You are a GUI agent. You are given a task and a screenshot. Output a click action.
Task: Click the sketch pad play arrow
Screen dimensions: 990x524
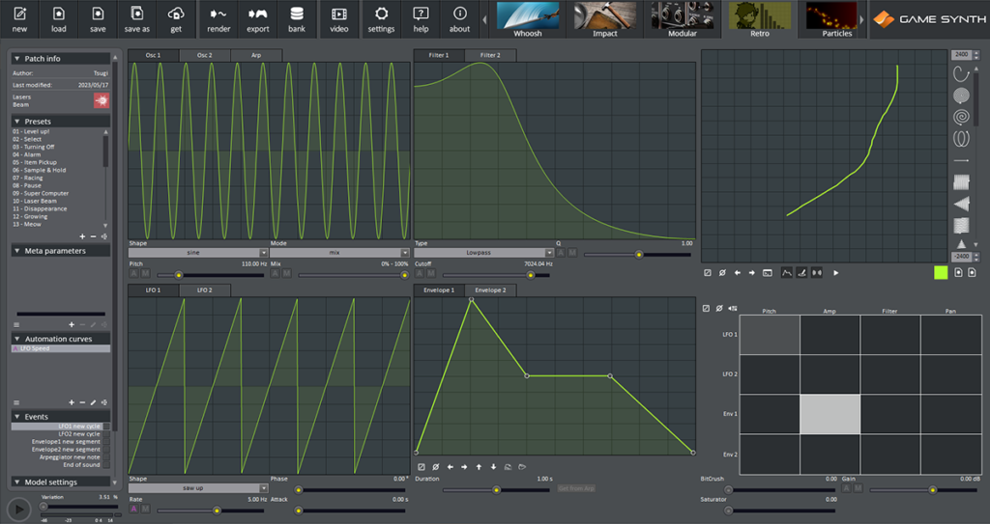[x=836, y=273]
